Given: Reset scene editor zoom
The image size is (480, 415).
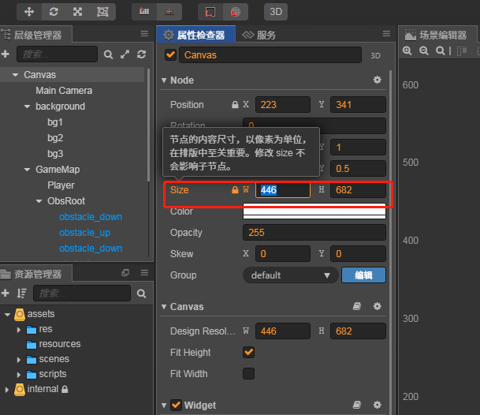Looking at the screenshot, I should click(441, 50).
